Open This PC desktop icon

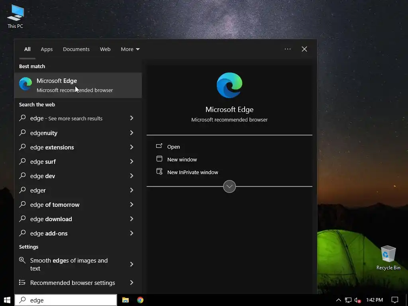(16, 16)
